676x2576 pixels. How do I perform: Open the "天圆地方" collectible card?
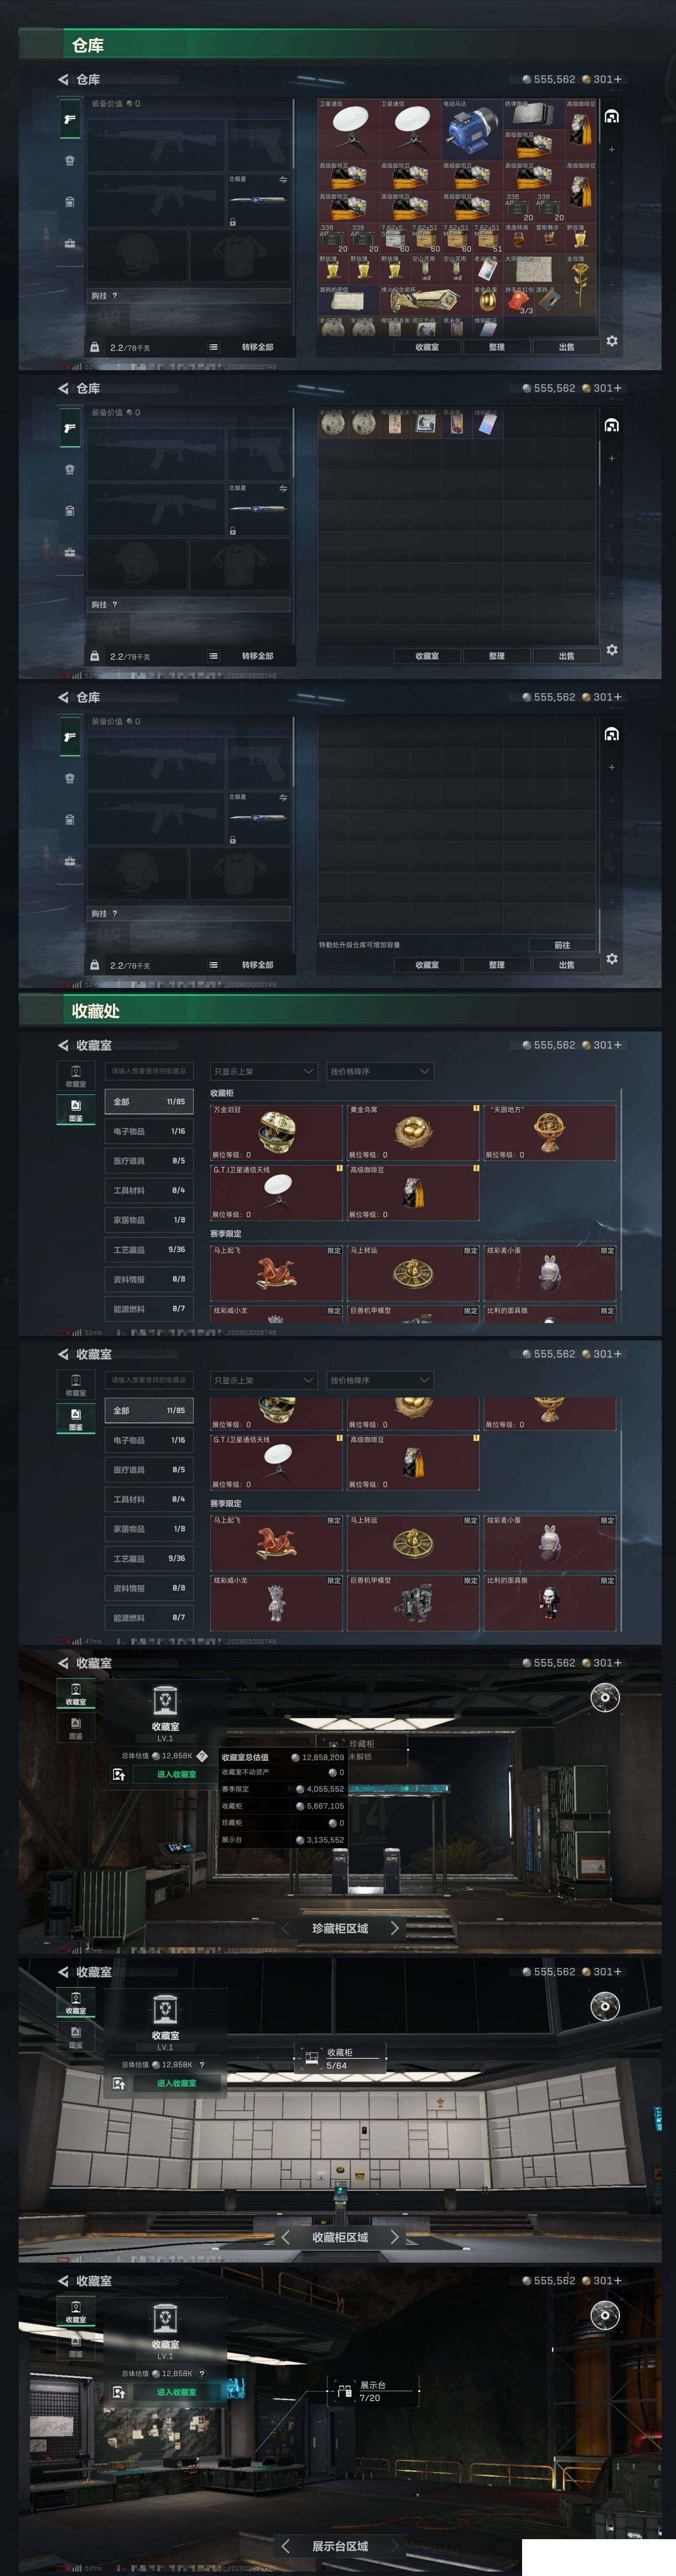[550, 1132]
